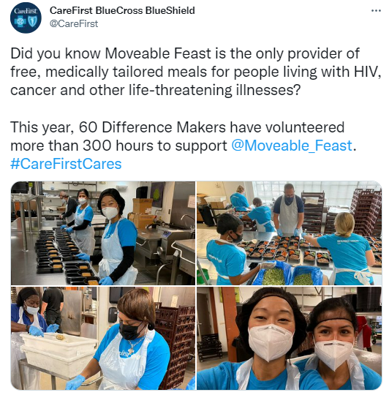The image size is (389, 395).
Task: Click the BlueShield shield symbol in avatar
Action: tap(32, 22)
